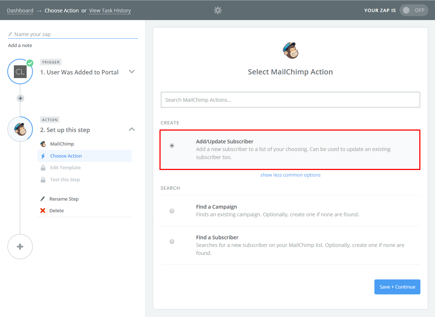This screenshot has width=435, height=317.
Task: Toggle the zap ON/OFF switch
Action: [413, 10]
